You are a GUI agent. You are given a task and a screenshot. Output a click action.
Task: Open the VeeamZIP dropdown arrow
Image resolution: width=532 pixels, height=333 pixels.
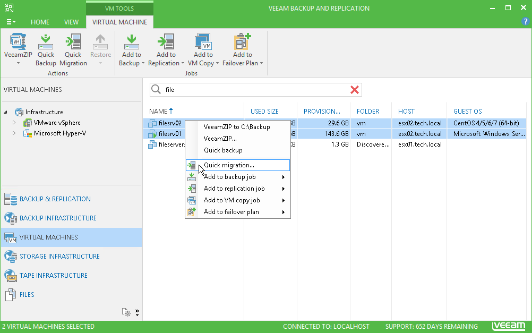point(18,63)
